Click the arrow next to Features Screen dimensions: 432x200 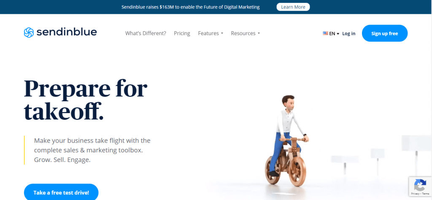[x=222, y=34]
